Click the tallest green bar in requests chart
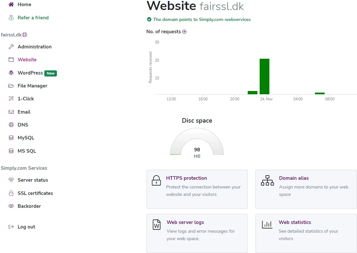The width and height of the screenshot is (357, 253). coord(264,76)
